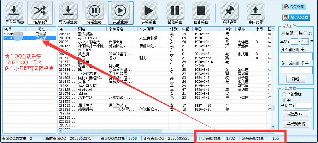Select row with nickname yiyiyiyi

pos(164,89)
